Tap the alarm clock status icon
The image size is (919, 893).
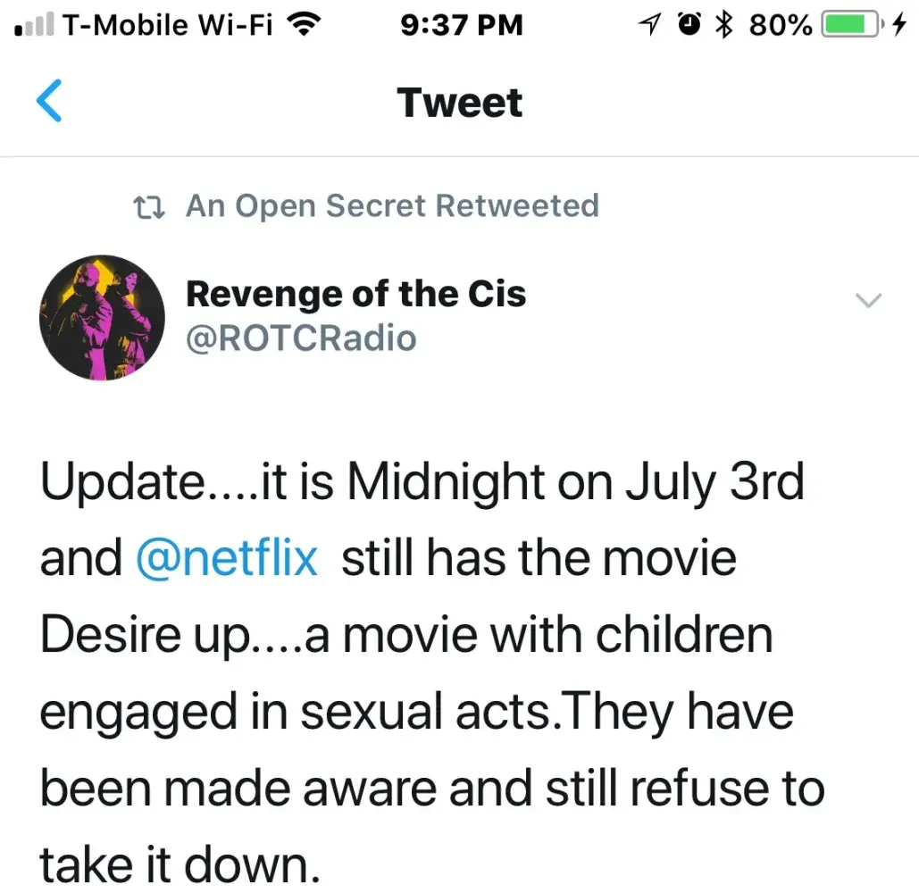[690, 27]
